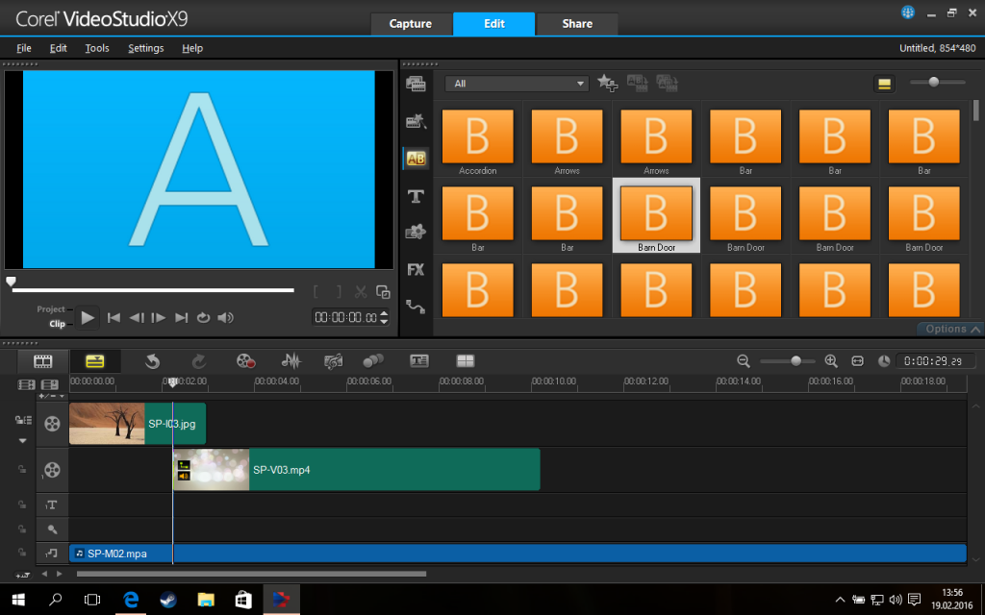Open the Graphic library panel

(x=416, y=233)
